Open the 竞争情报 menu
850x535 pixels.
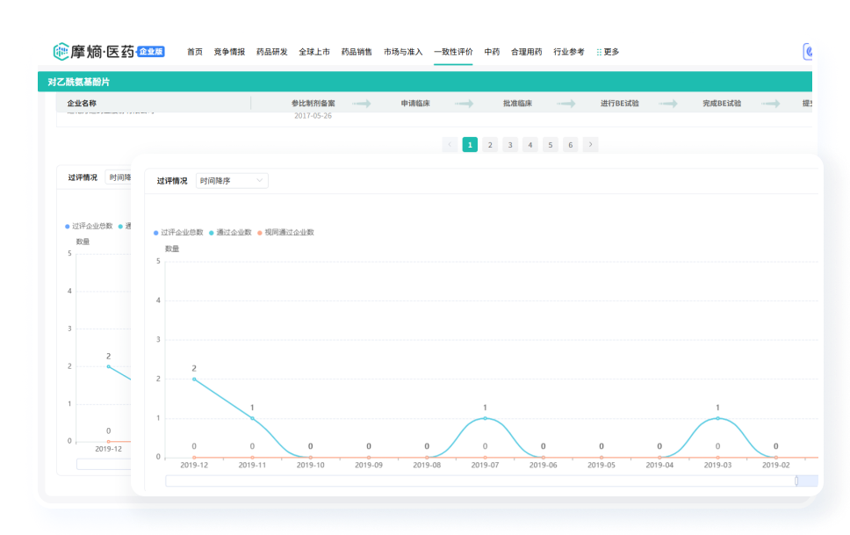point(229,52)
